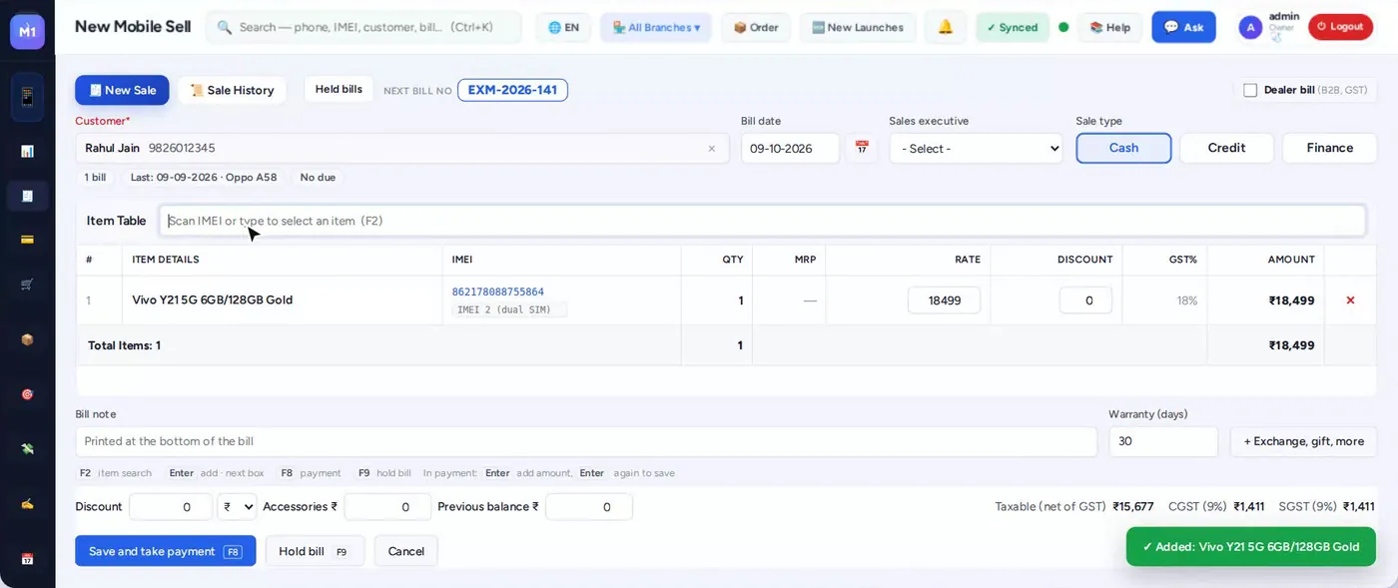1398x588 pixels.
Task: Open the shopping cart sidebar icon
Action: click(x=27, y=285)
